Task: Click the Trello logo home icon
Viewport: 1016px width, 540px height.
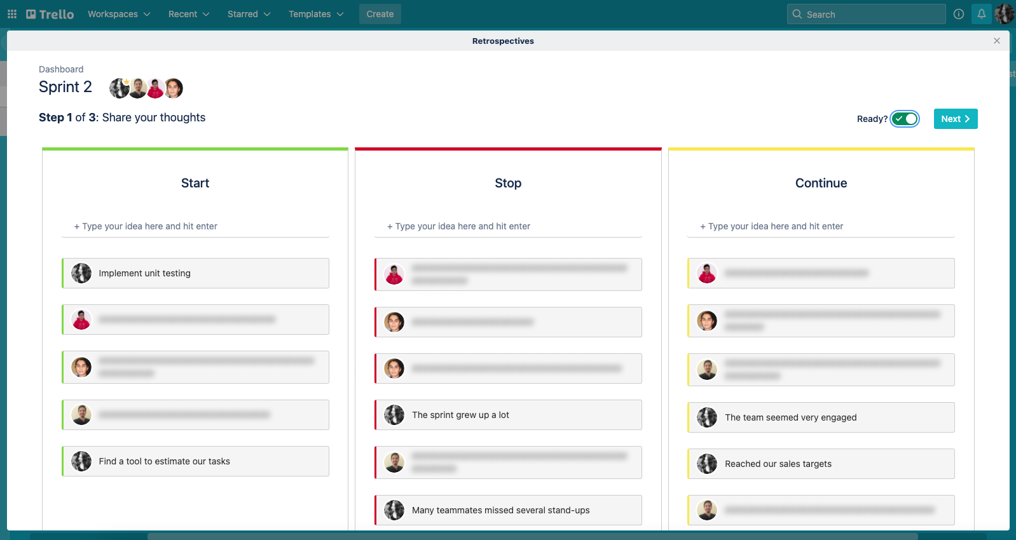Action: point(50,14)
